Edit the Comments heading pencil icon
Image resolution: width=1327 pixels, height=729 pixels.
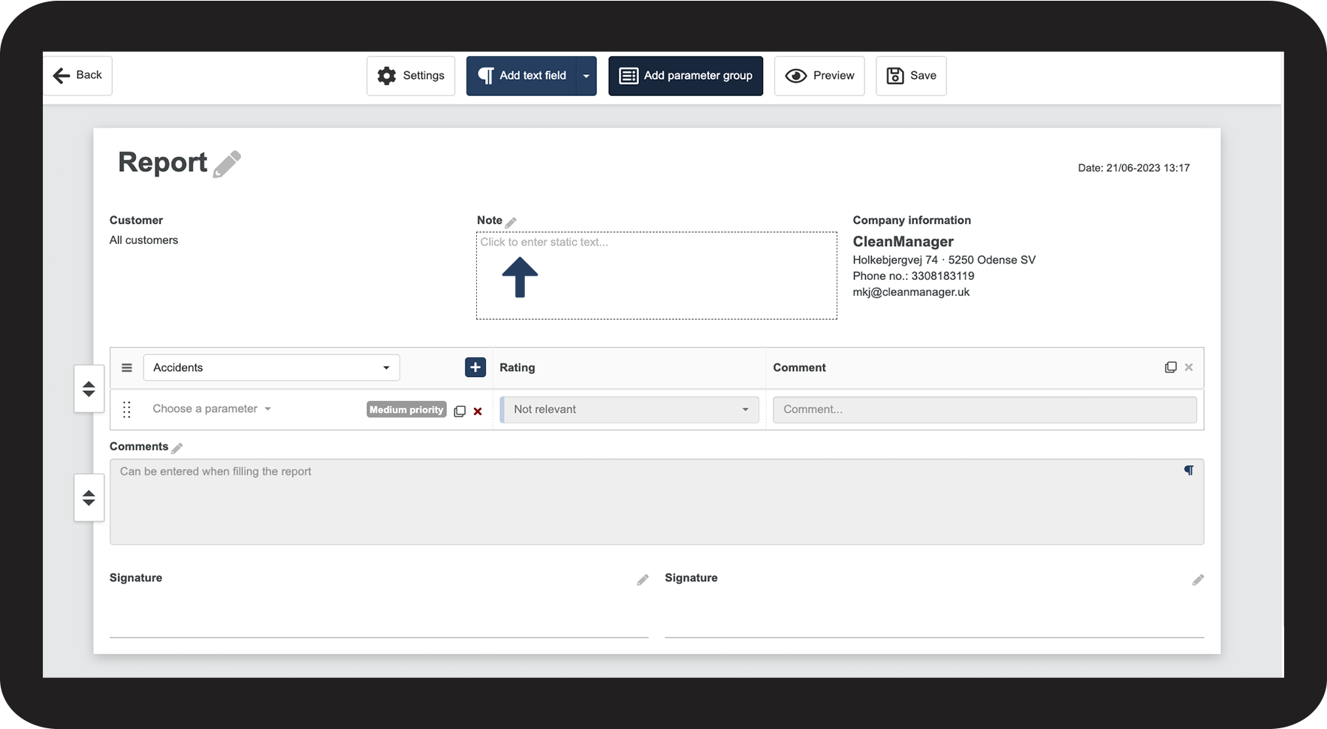[177, 448]
